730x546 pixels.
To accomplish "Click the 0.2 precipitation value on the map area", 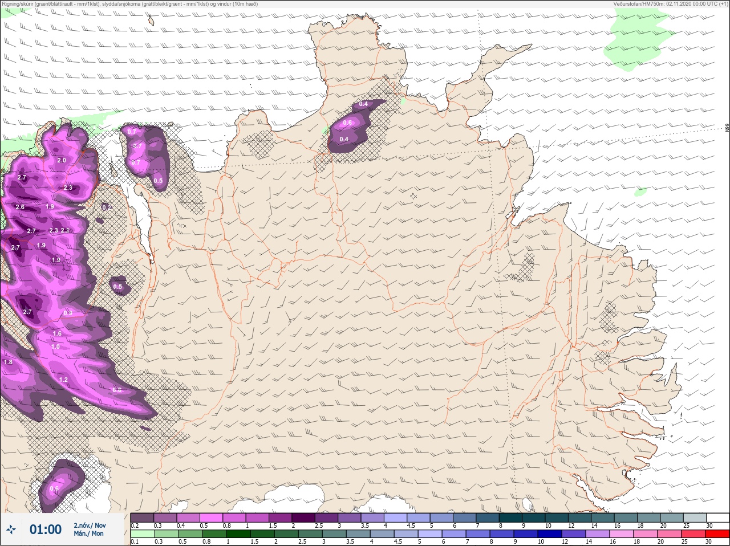I will tap(106, 207).
